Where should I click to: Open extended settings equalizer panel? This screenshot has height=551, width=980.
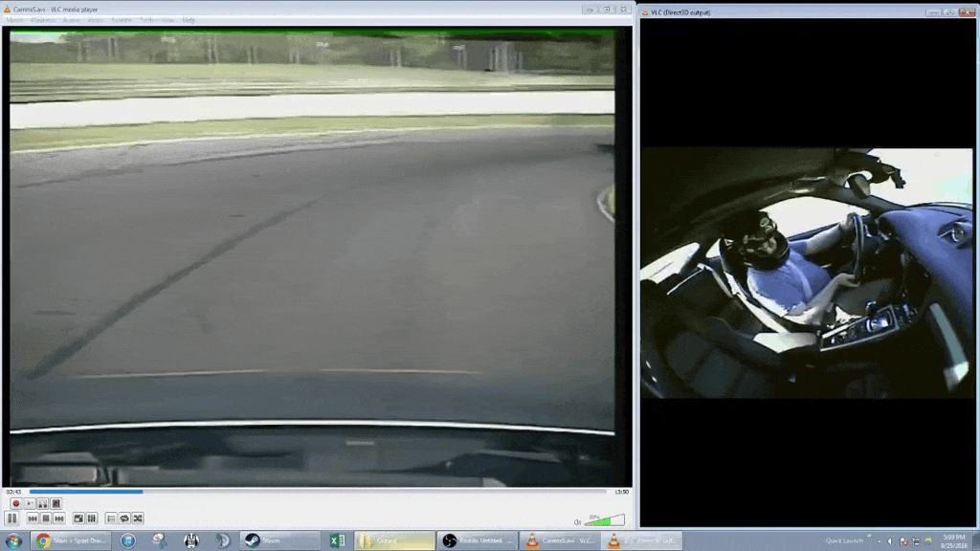(x=92, y=518)
